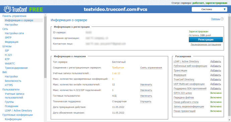Image resolution: width=231 pixels, height=122 pixels.
Task: Click main page scrollbar down arrow
Action: pos(230,120)
